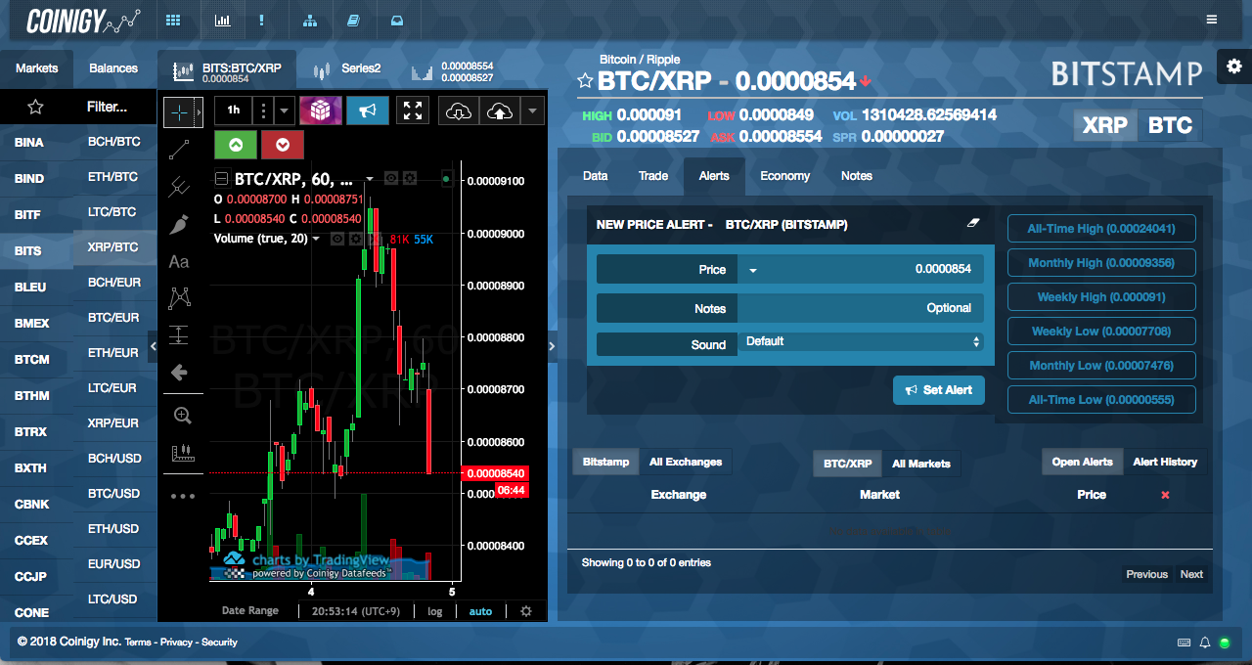
Task: Open the hamburger menu at top right
Action: coord(1212,20)
